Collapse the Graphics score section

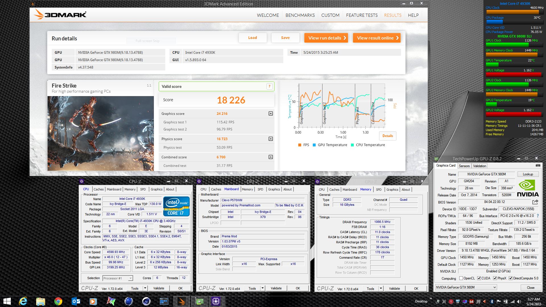(x=271, y=113)
